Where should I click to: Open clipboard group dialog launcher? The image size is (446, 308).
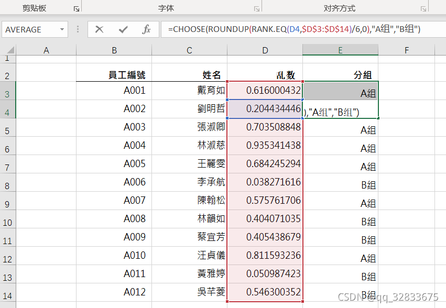(x=76, y=9)
